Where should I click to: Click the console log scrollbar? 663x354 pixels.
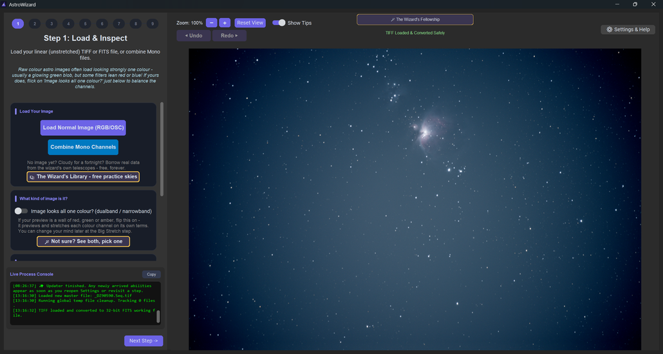[x=158, y=317]
